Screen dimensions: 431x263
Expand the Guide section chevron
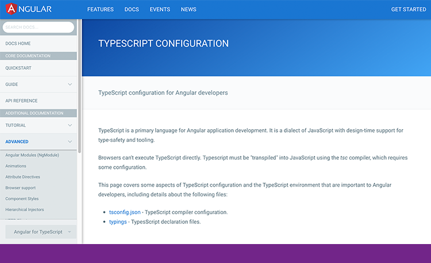tap(70, 84)
